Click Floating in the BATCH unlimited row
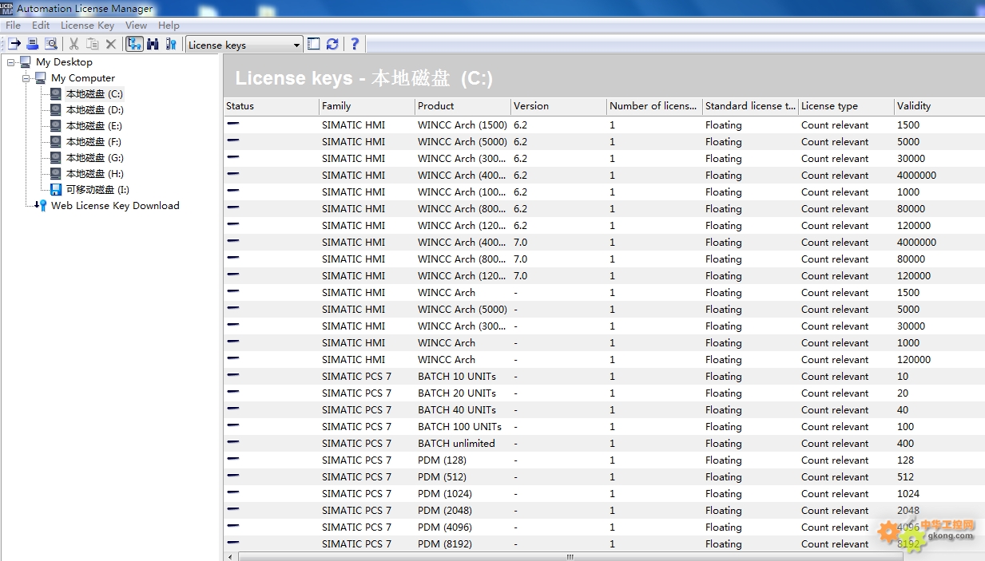The height and width of the screenshot is (561, 985). pyautogui.click(x=724, y=444)
